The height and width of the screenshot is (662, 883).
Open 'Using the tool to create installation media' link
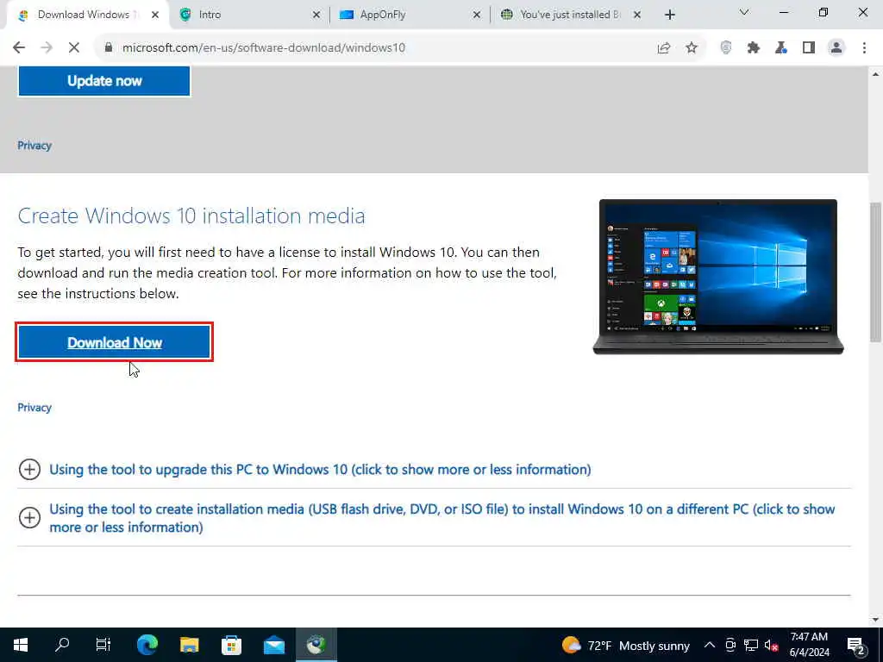tap(442, 518)
